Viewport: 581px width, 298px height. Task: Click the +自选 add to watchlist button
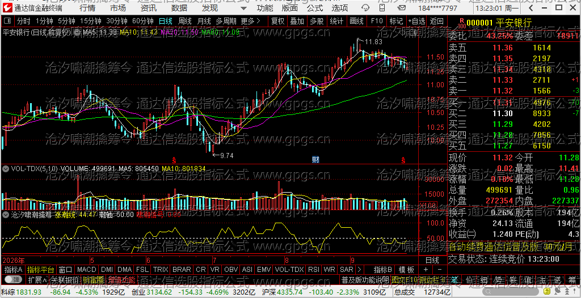coord(416,21)
